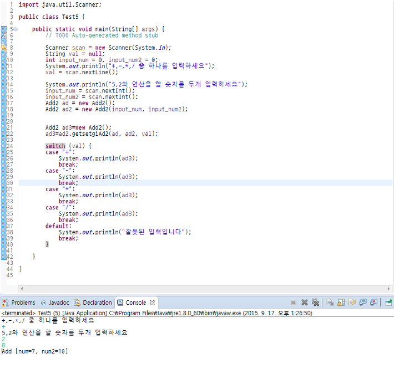Screen dimensions: 394x369
Task: Click the warning marker on line 8
Action: pyautogui.click(x=4, y=48)
